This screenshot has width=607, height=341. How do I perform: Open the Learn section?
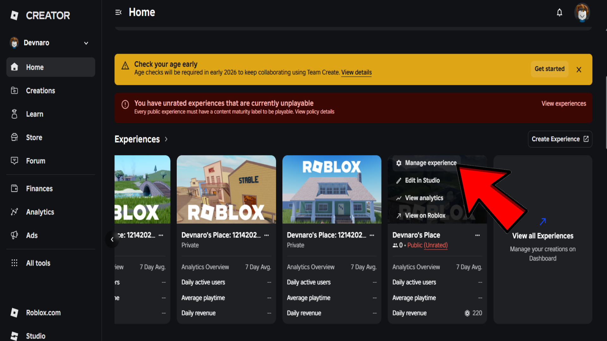[34, 114]
